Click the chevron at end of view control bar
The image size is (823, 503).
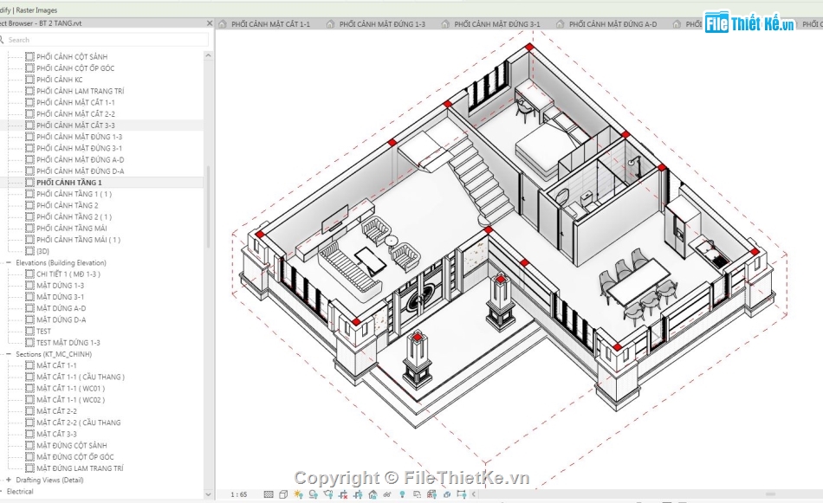tap(473, 494)
